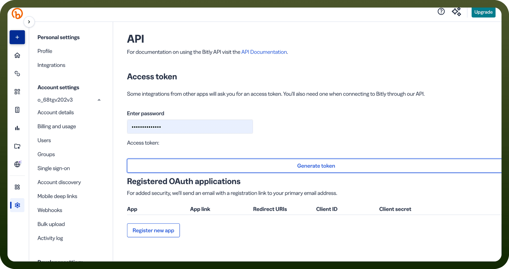Click the Personal settings heading
Viewport: 509px width, 269px height.
tap(59, 37)
